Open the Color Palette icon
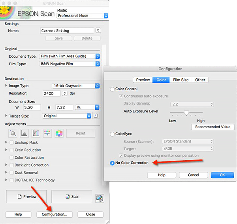 (x=59, y=133)
